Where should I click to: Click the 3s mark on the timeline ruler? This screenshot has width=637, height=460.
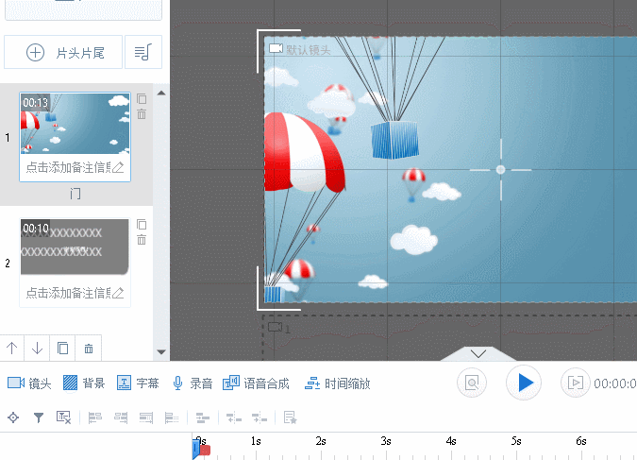pyautogui.click(x=386, y=441)
